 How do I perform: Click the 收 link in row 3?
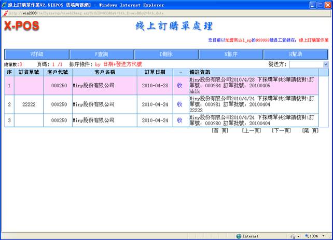point(180,121)
